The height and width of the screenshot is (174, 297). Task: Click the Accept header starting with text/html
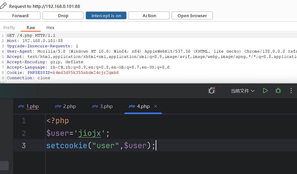152,56
